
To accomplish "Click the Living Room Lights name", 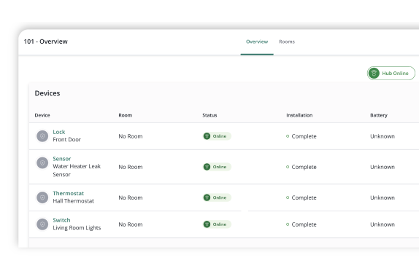I will (77, 228).
